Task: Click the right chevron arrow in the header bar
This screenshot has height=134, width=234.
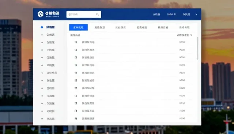Action: [x=196, y=15]
